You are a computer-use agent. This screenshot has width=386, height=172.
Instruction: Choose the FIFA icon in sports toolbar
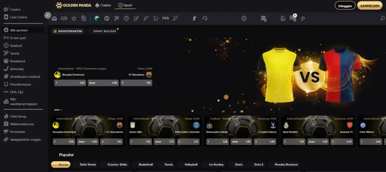[x=165, y=18]
